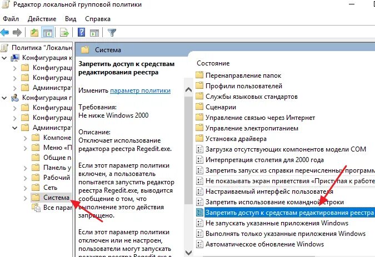Image resolution: width=375 pixels, height=257 pixels.
Task: Open the Справка menu
Action: click(98, 19)
